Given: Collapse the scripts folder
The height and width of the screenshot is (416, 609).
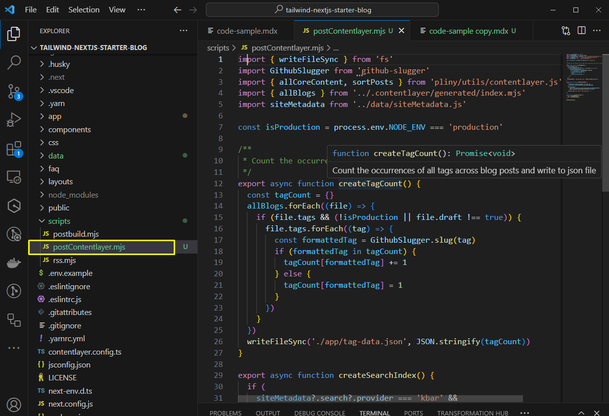Looking at the screenshot, I should pyautogui.click(x=59, y=221).
